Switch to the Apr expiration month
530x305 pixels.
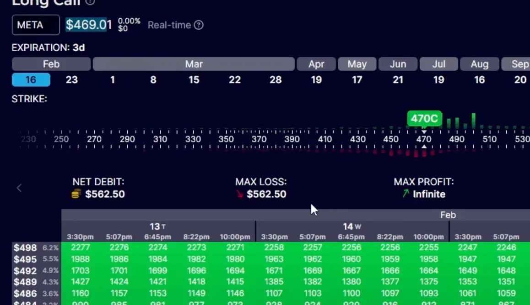click(316, 64)
